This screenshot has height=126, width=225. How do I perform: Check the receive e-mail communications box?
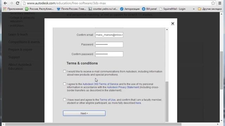coord(65,71)
